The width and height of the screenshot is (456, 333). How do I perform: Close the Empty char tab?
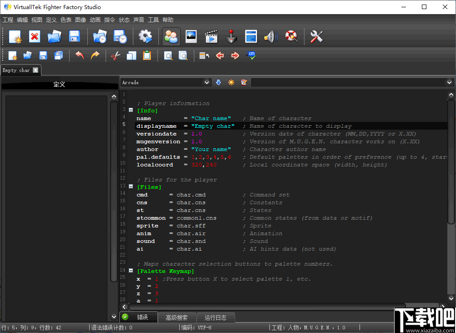35,70
